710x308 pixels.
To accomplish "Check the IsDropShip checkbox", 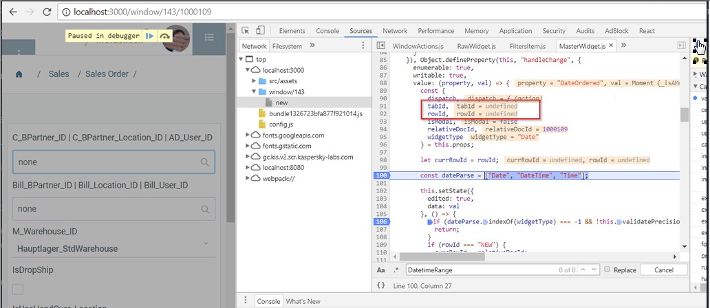I will tap(18, 289).
